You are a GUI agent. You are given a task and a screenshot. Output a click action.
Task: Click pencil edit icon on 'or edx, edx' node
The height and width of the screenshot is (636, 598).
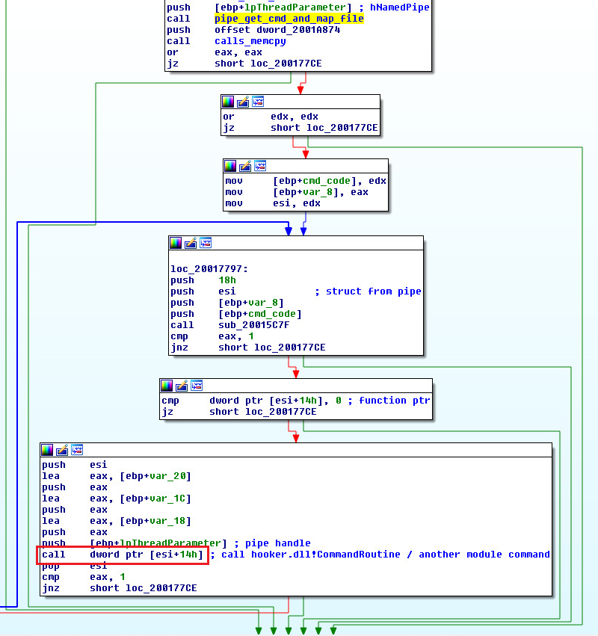(243, 102)
